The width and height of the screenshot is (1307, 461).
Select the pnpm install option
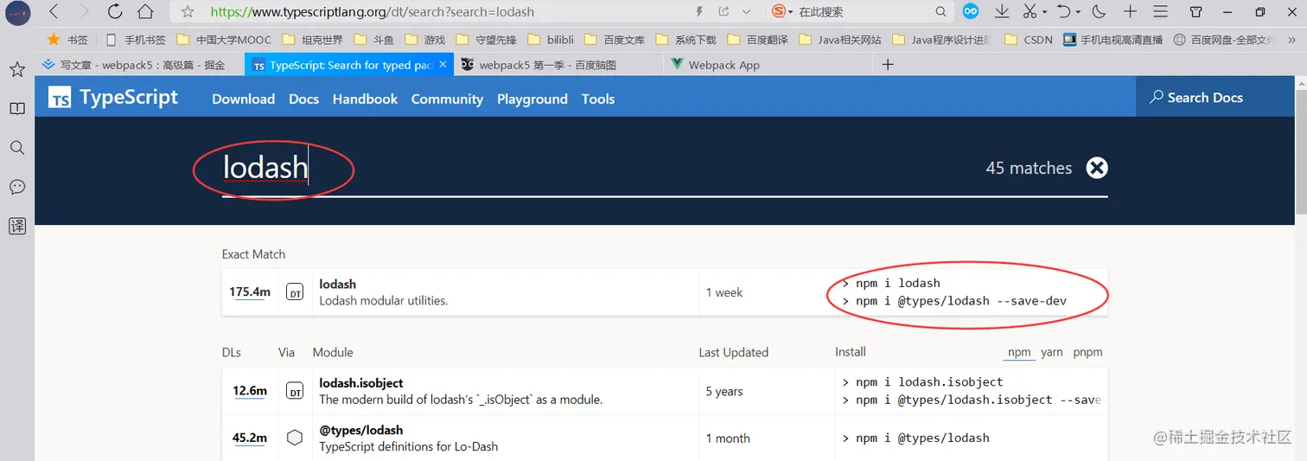tap(1087, 352)
